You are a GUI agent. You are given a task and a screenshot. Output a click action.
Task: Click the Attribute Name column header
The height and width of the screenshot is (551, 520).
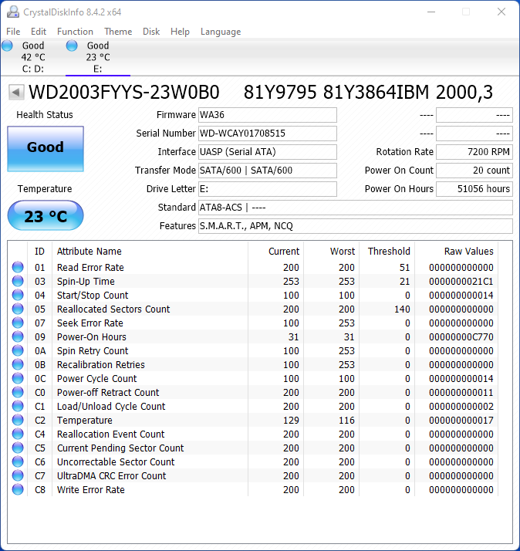coord(89,252)
